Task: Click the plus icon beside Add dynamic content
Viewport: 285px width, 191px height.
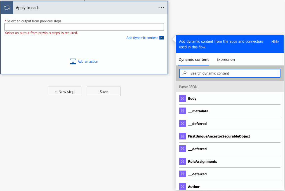Action: point(162,38)
